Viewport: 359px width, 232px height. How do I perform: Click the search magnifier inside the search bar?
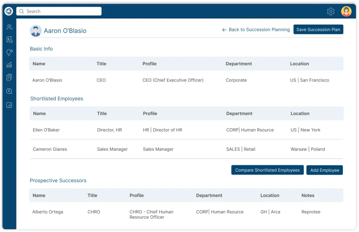(x=21, y=11)
